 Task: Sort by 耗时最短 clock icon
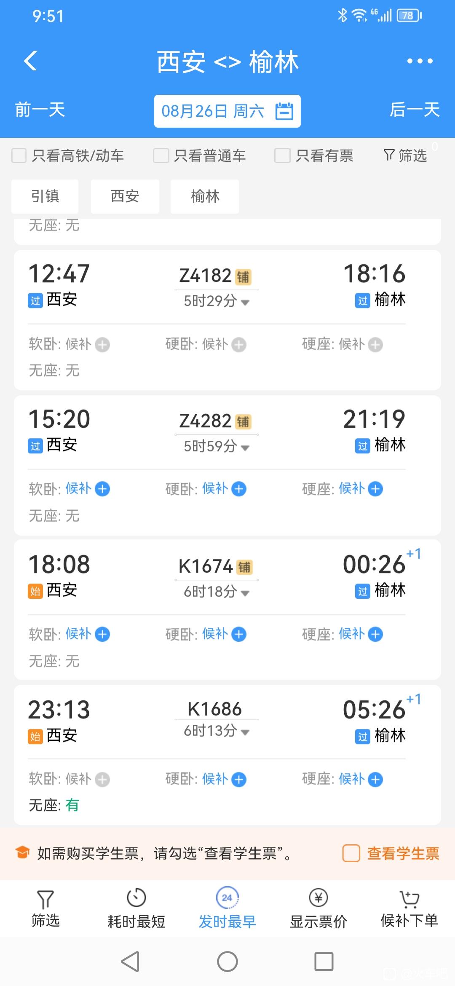136,898
